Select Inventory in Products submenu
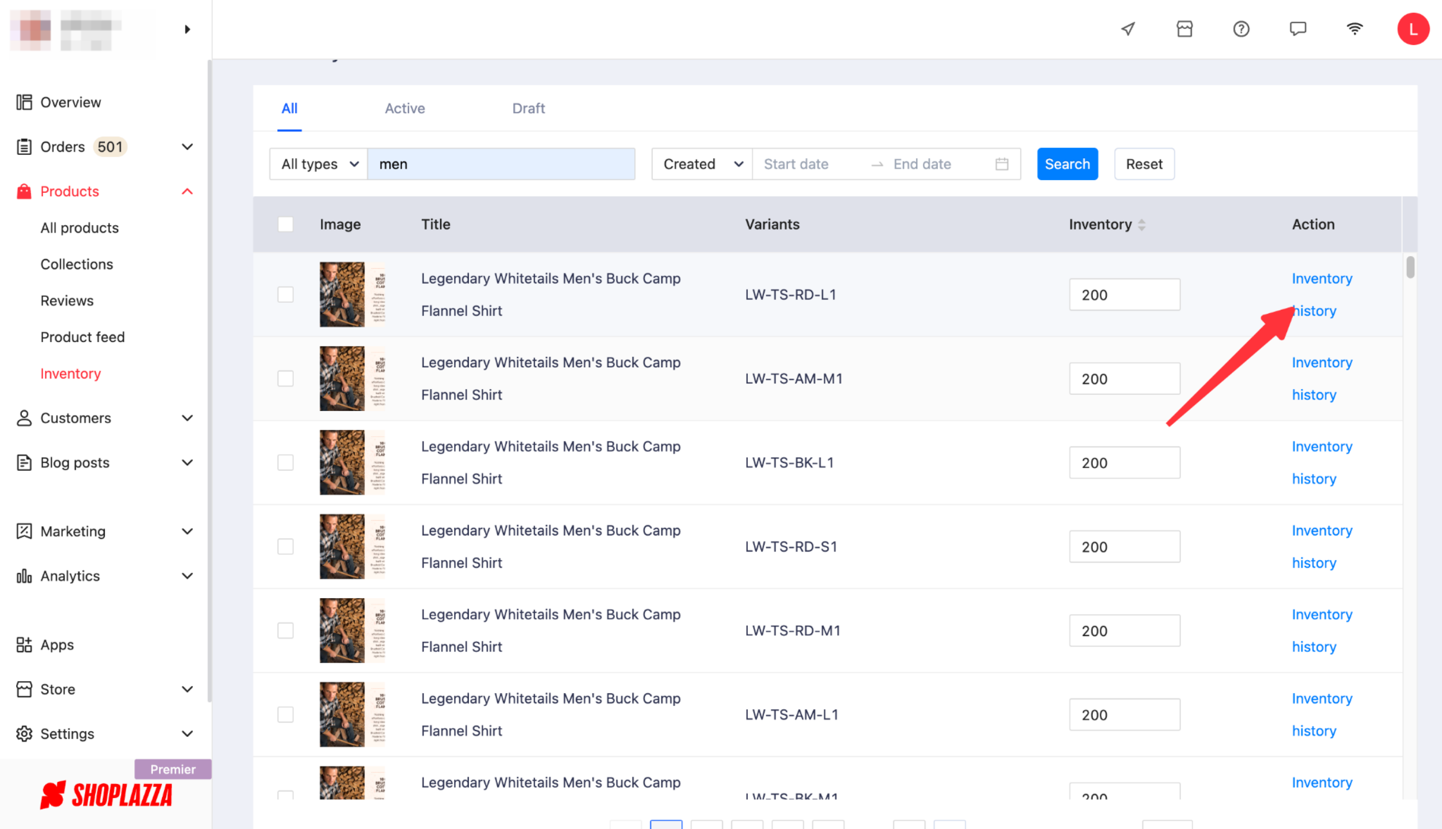The height and width of the screenshot is (829, 1442). [x=70, y=374]
